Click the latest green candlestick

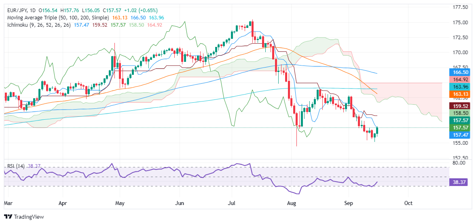click(377, 131)
